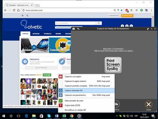Click the red adblock extension icon
This screenshot has height=119, width=158.
click(x=127, y=10)
